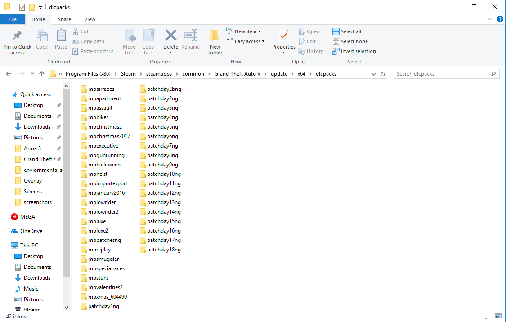Screen dimensions: 506x322
Task: Click Properties icon in title bar quick toolbar
Action: pos(22,7)
